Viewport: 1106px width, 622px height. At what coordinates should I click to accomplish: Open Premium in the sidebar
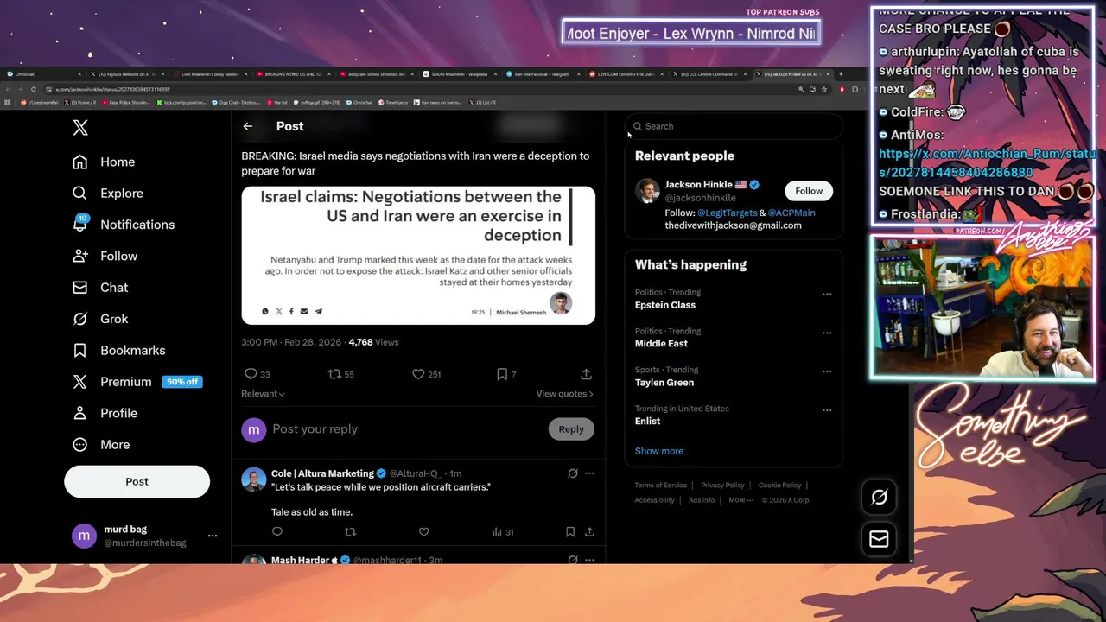pos(137,382)
